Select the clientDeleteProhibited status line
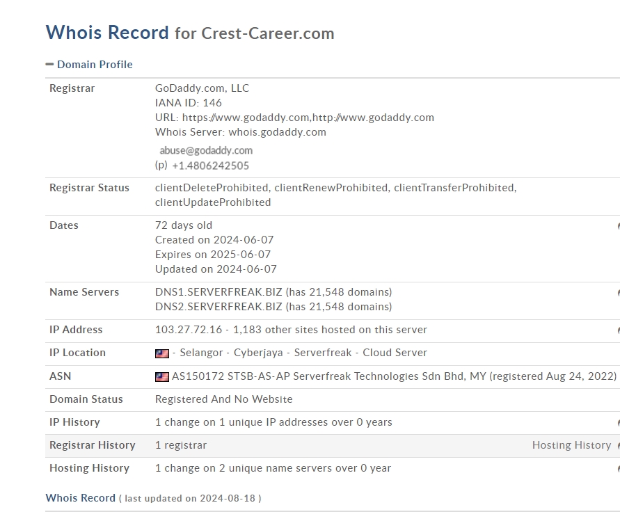Viewport: 620px width, 512px height. pyautogui.click(x=335, y=188)
